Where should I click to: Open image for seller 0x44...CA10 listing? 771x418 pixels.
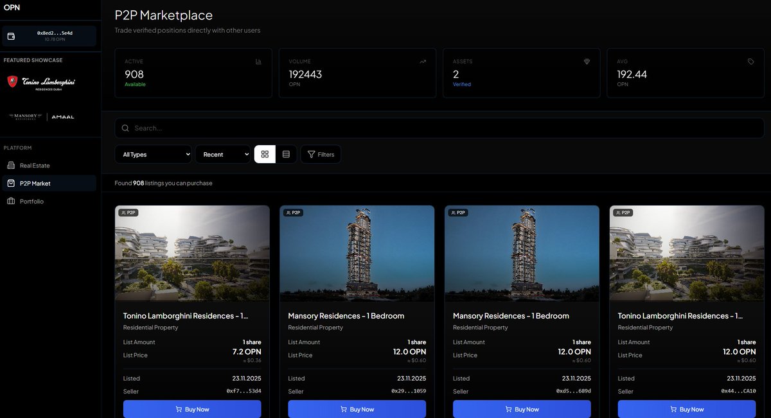[x=687, y=254]
